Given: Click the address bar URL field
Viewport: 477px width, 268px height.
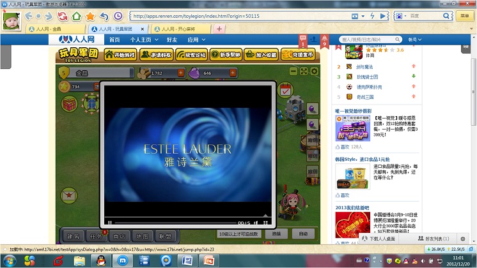Looking at the screenshot, I should click(240, 16).
